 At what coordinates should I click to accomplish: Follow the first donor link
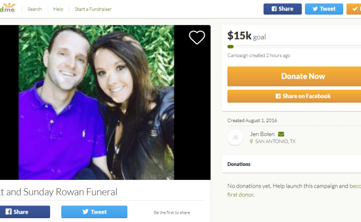pos(240,195)
